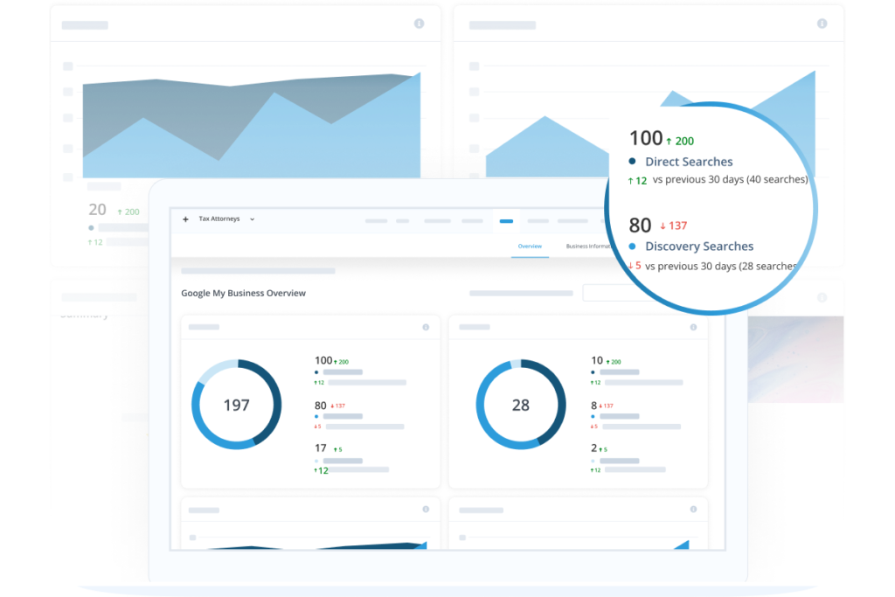
Task: Click info icon on the 197 donut card
Action: coord(426,327)
